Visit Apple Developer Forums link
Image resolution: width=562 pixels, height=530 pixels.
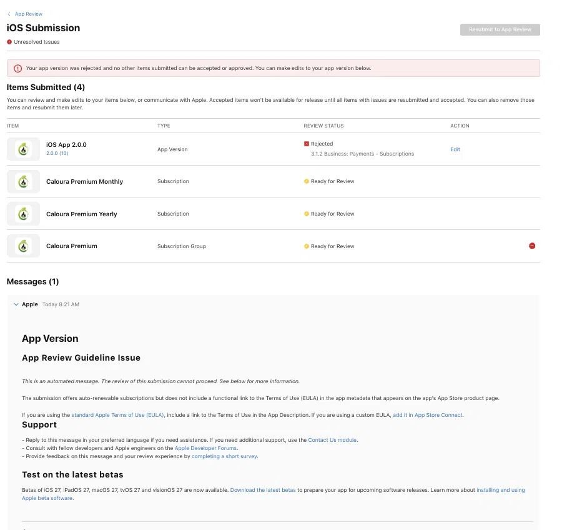coord(205,448)
